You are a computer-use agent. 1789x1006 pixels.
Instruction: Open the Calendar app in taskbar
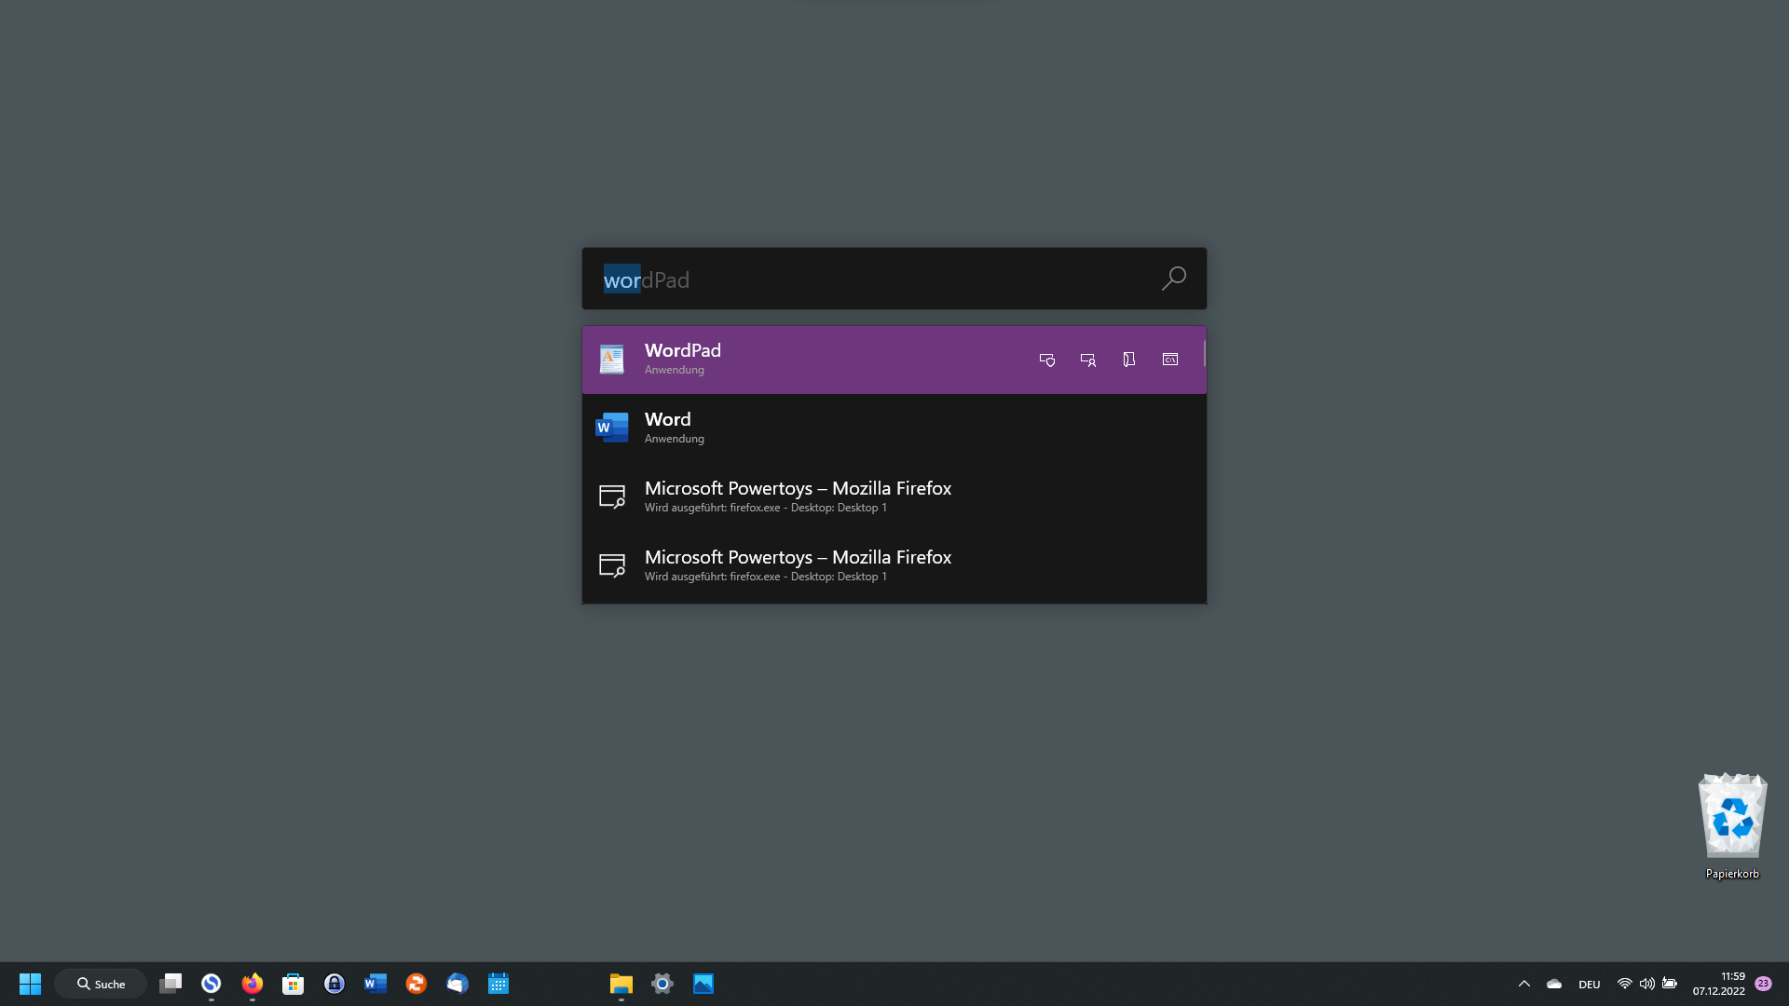tap(498, 984)
